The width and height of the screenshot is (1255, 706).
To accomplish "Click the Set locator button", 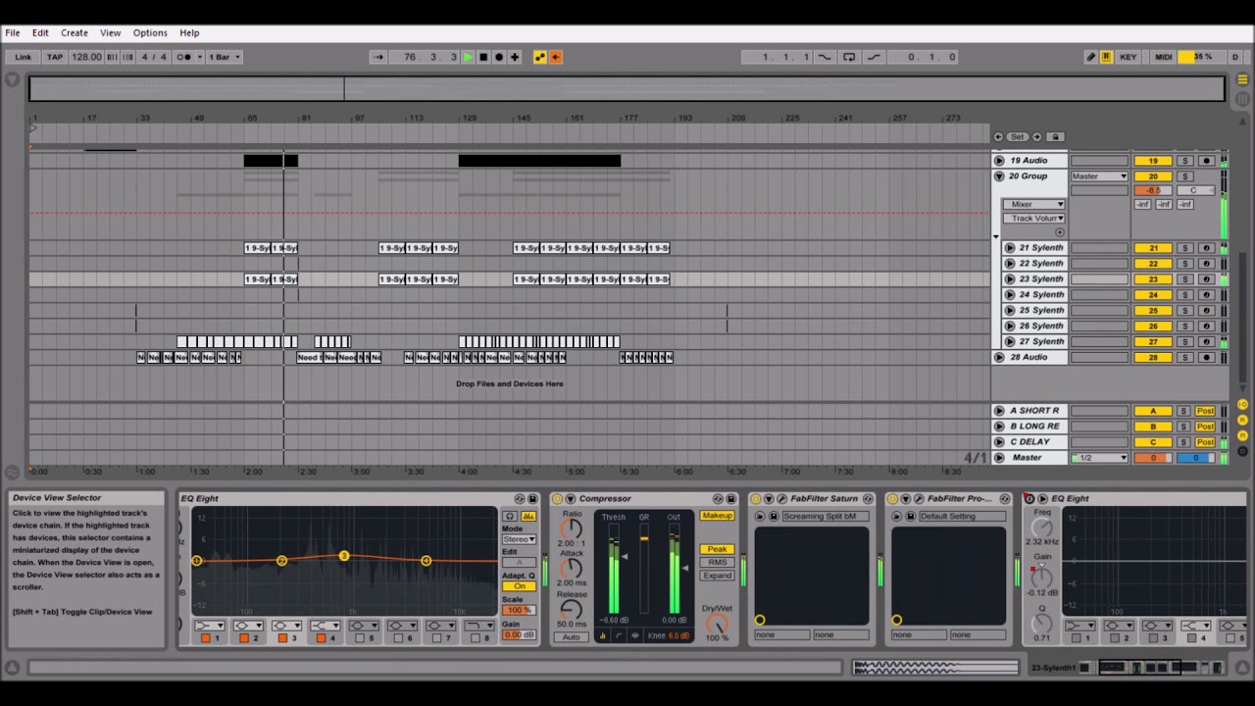I will point(1017,137).
